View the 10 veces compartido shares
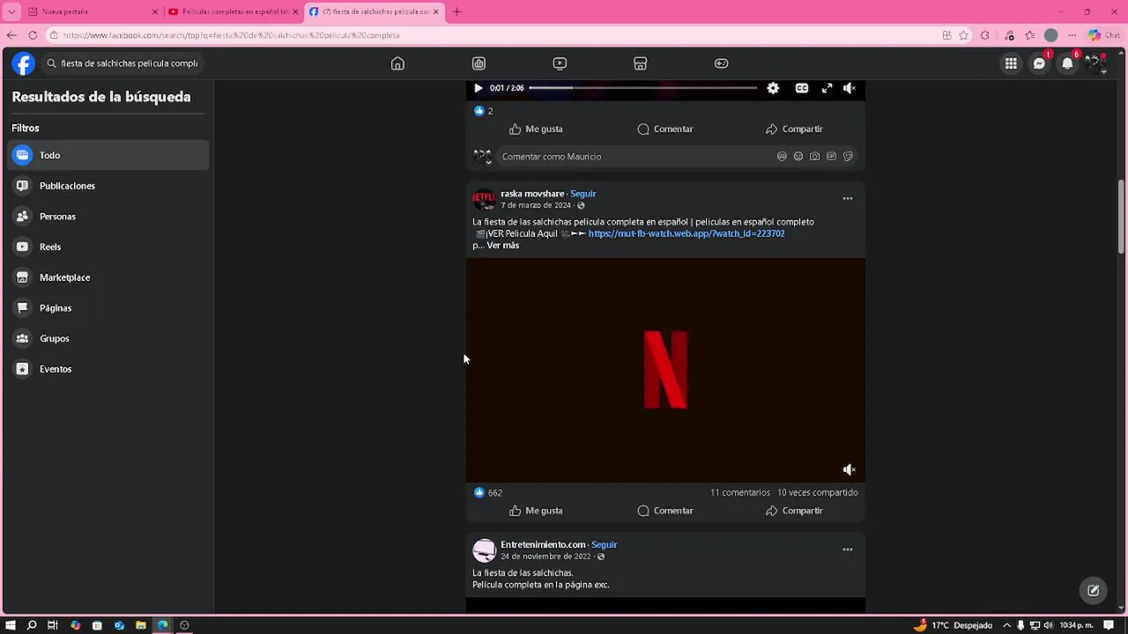Image resolution: width=1128 pixels, height=634 pixels. coord(818,493)
